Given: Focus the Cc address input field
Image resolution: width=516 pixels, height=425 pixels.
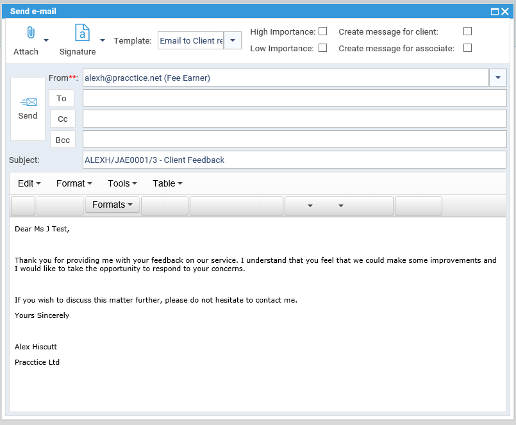Looking at the screenshot, I should [294, 119].
